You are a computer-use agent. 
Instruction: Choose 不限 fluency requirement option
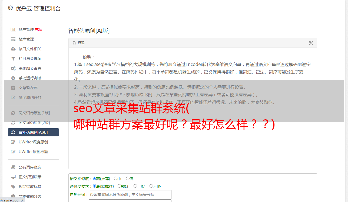click(151, 186)
